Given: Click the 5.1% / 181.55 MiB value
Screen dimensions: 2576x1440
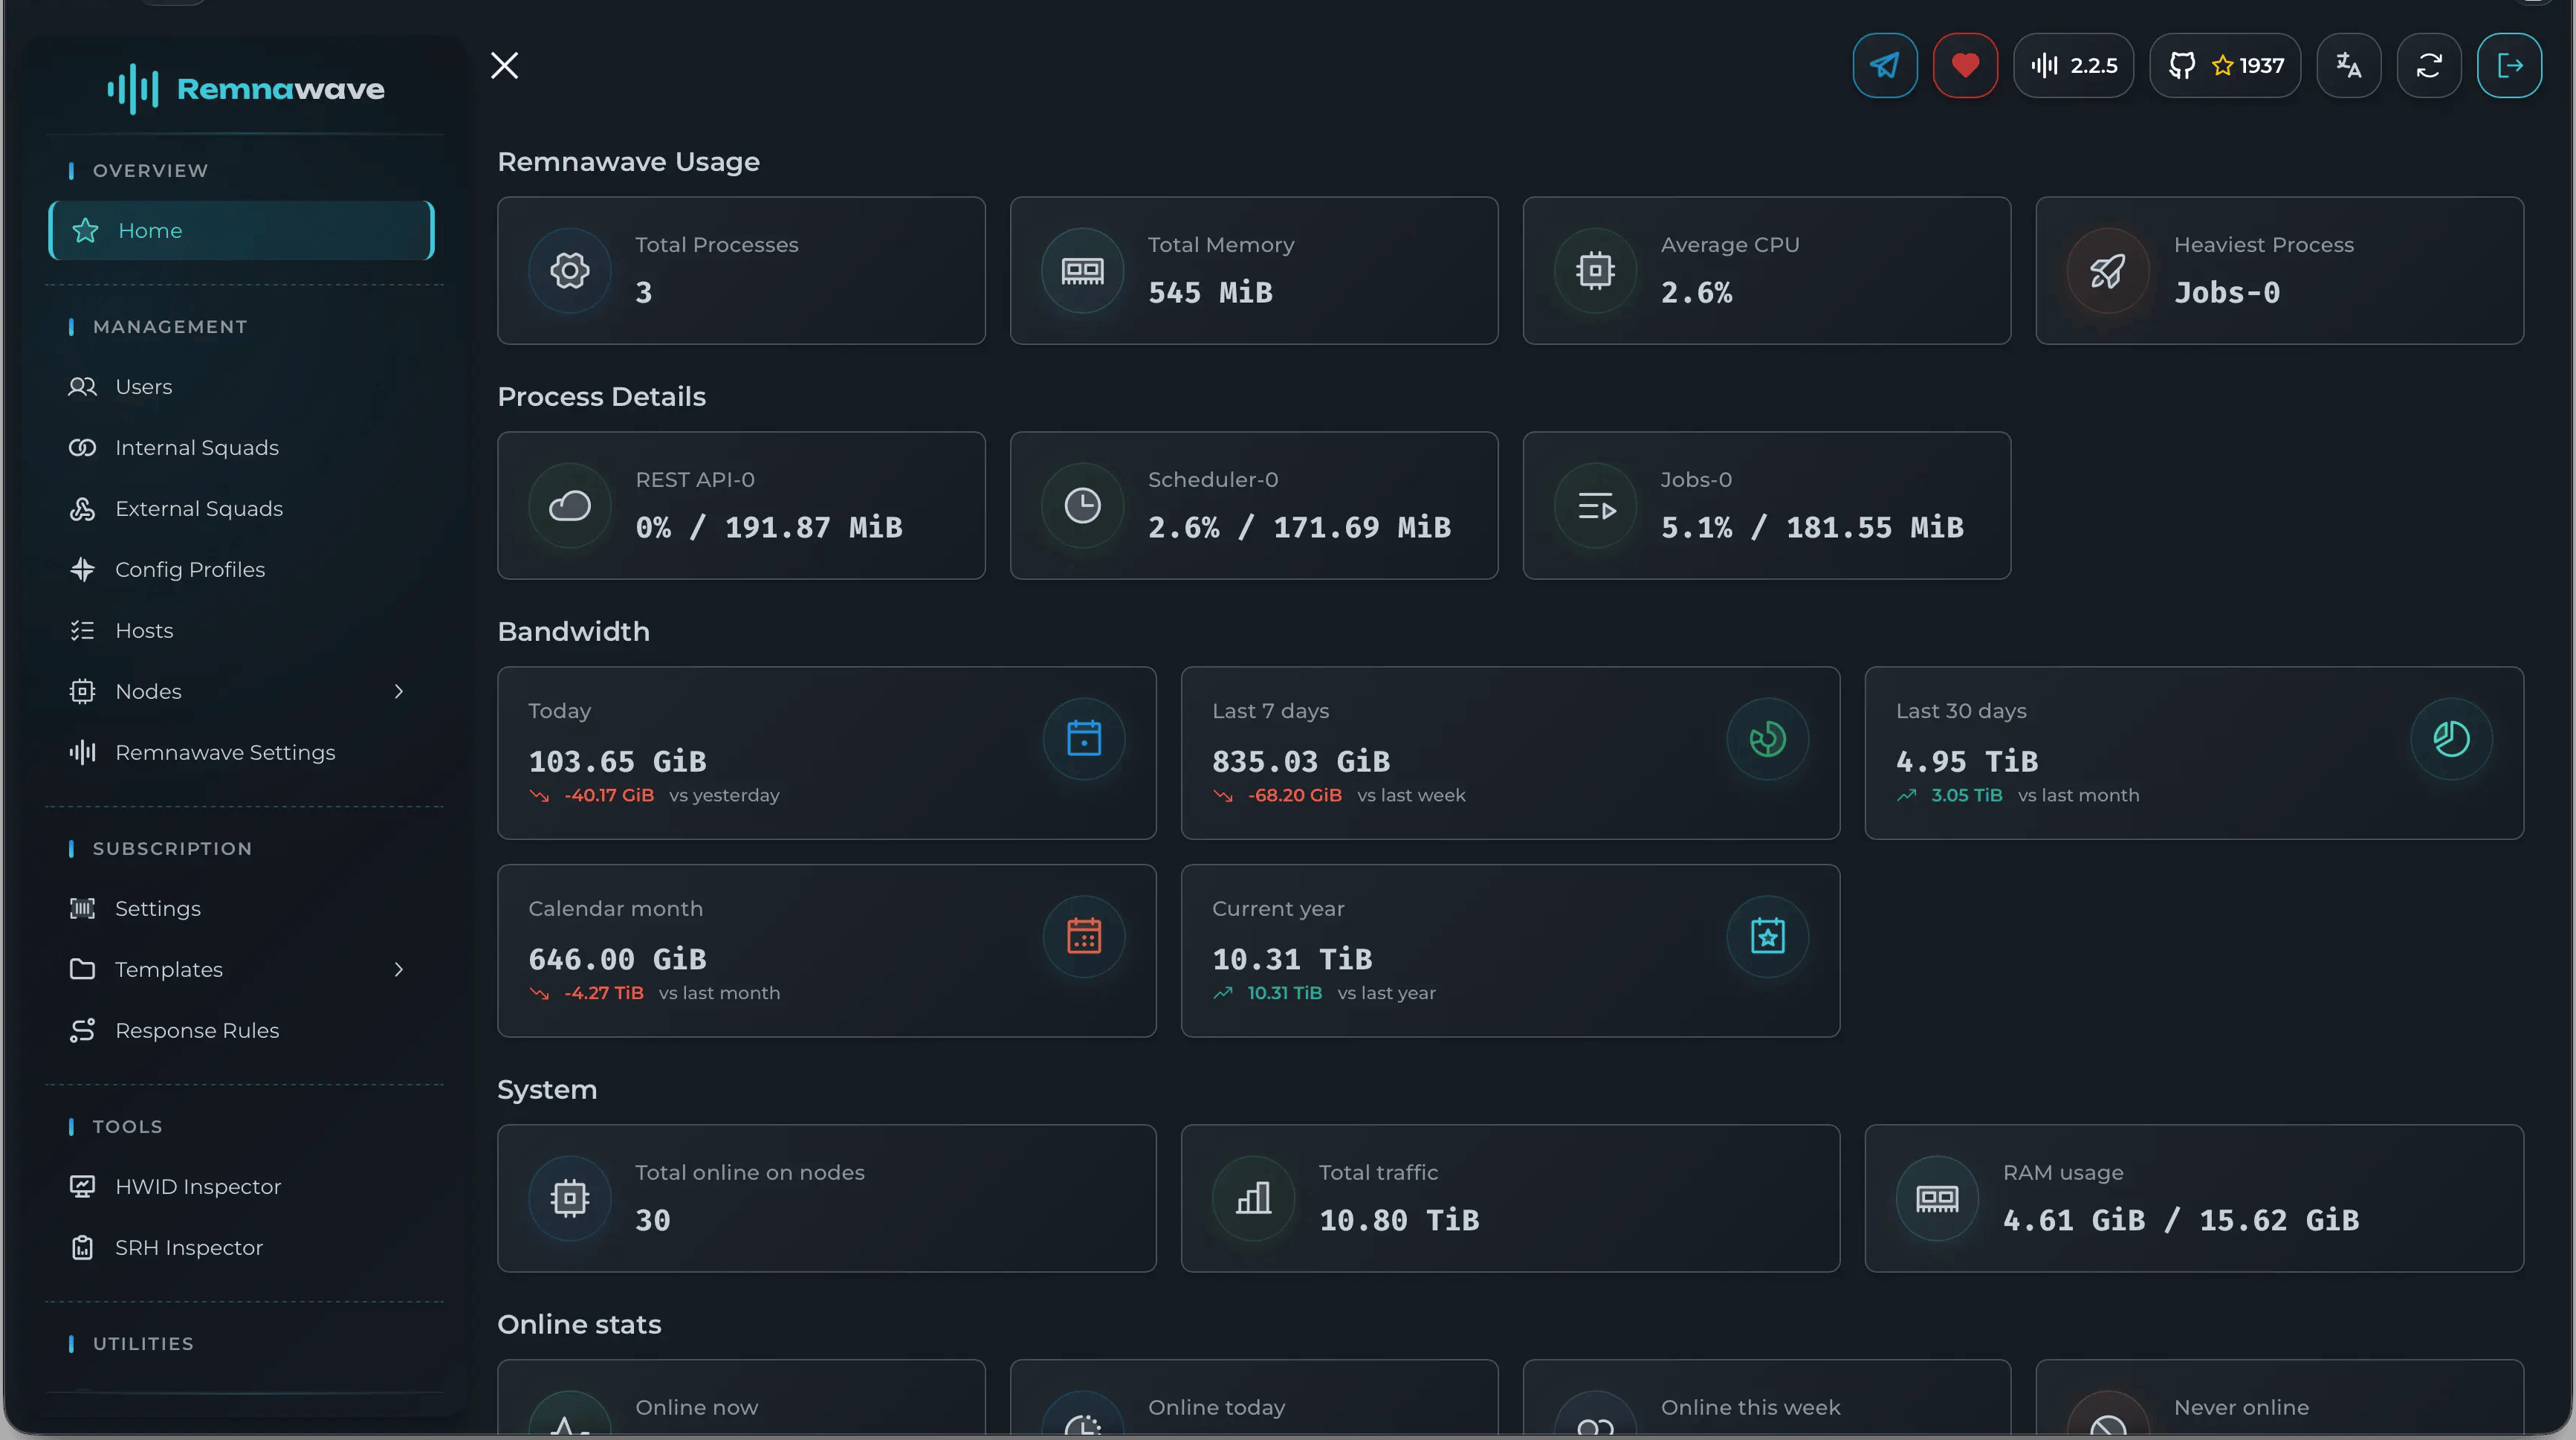Looking at the screenshot, I should (x=1812, y=528).
